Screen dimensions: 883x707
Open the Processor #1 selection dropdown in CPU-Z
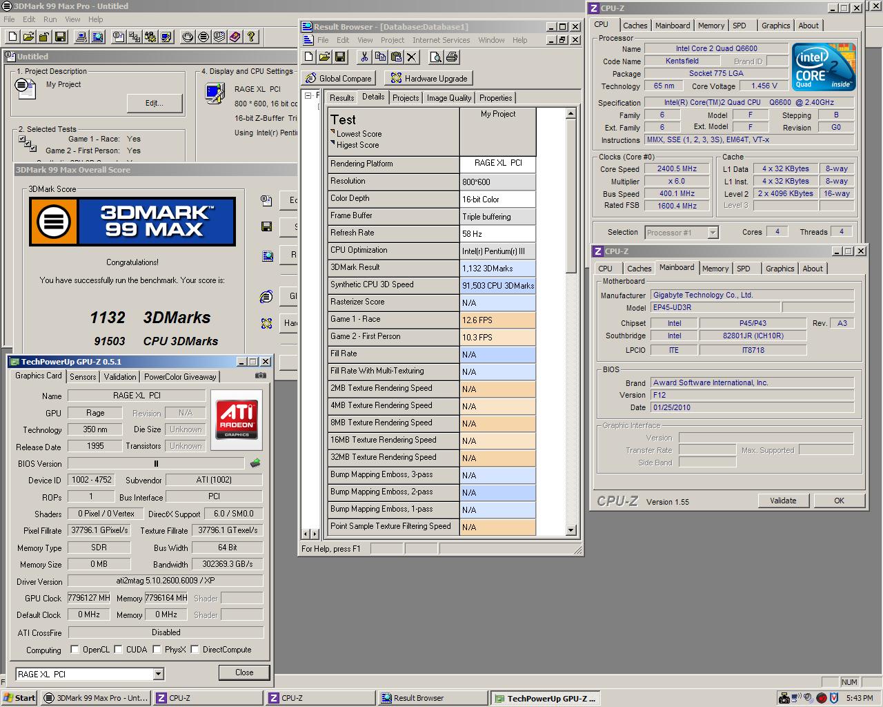coord(713,233)
